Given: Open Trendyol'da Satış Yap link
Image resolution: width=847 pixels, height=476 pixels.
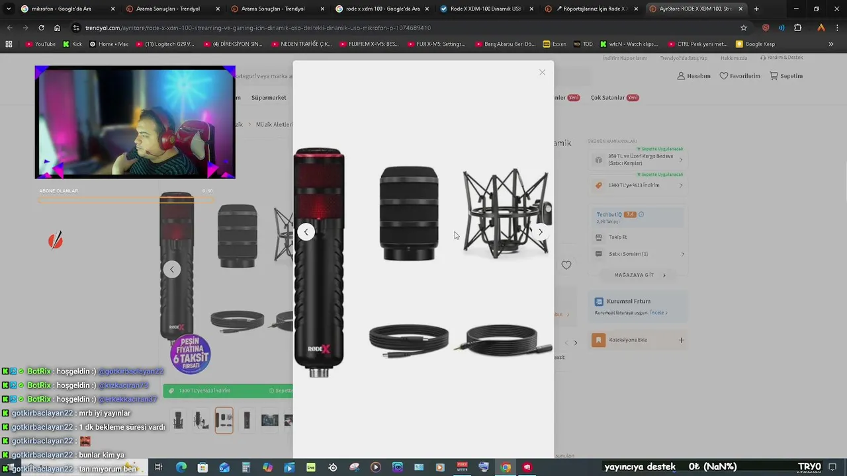Looking at the screenshot, I should [x=684, y=58].
